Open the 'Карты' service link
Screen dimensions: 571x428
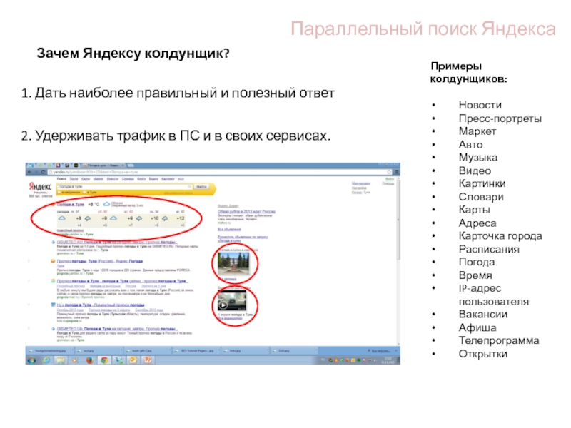84,179
